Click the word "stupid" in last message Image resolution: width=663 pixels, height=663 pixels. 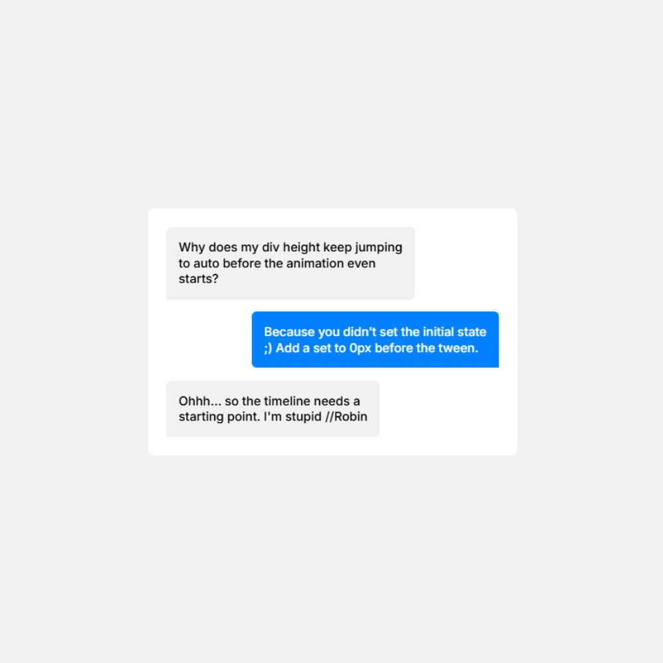click(304, 417)
